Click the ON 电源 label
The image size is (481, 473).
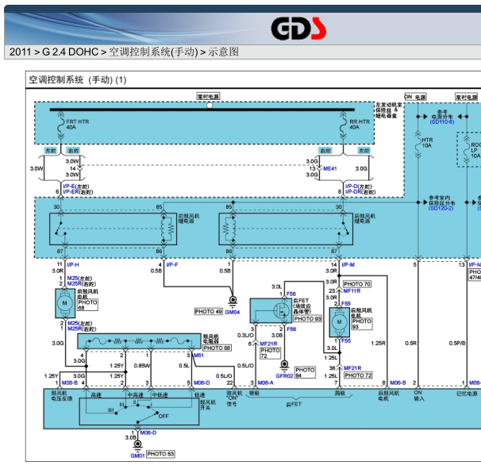pyautogui.click(x=415, y=97)
